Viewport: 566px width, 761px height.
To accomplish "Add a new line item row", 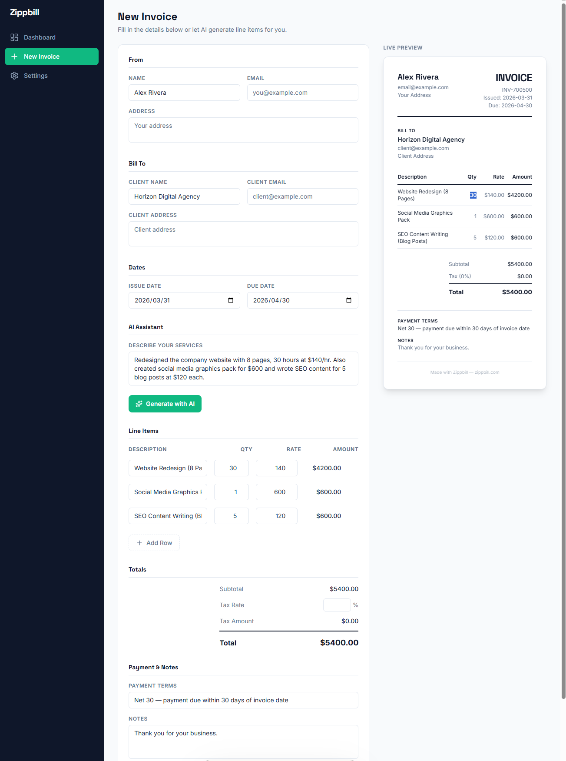I will click(154, 543).
